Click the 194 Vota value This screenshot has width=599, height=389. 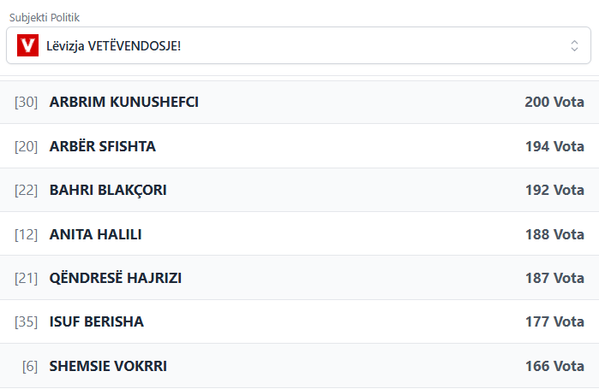click(554, 146)
